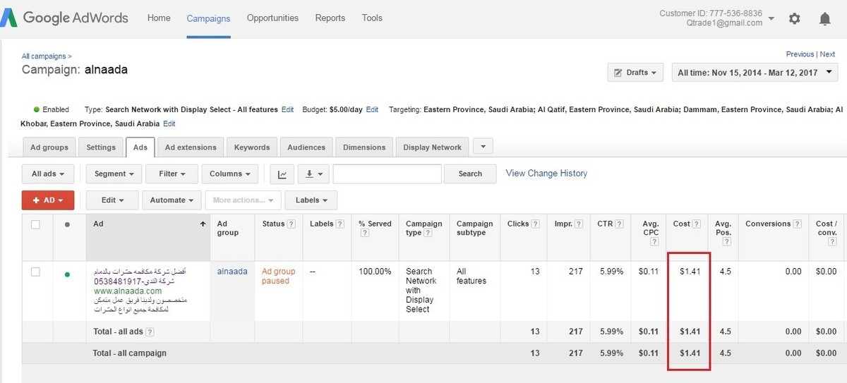
Task: Click the View Change History link
Action: tap(546, 174)
